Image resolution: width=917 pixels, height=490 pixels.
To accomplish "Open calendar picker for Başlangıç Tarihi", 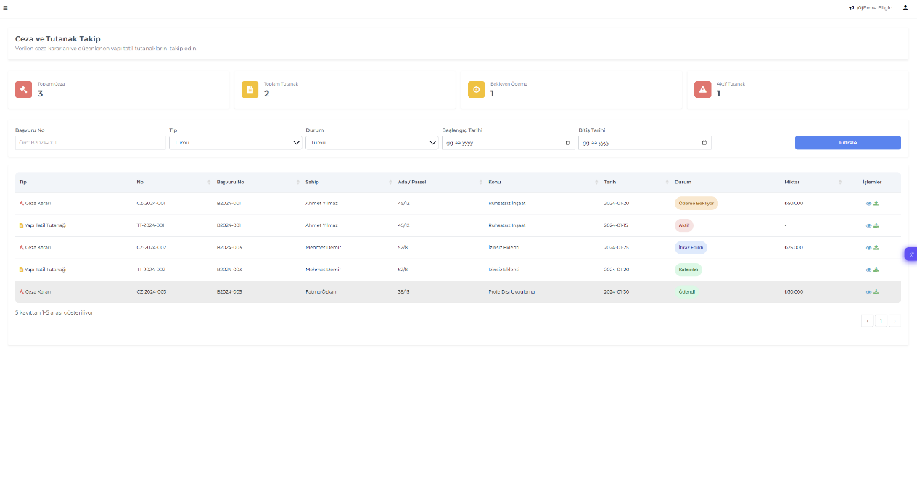I will pos(567,143).
